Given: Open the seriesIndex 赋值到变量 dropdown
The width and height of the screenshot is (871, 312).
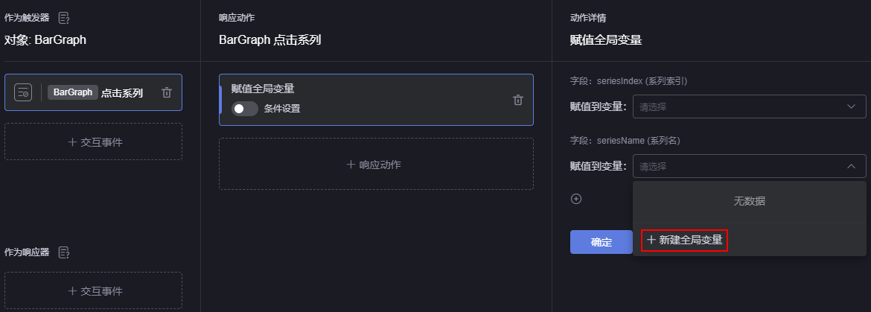Looking at the screenshot, I should pos(750,106).
